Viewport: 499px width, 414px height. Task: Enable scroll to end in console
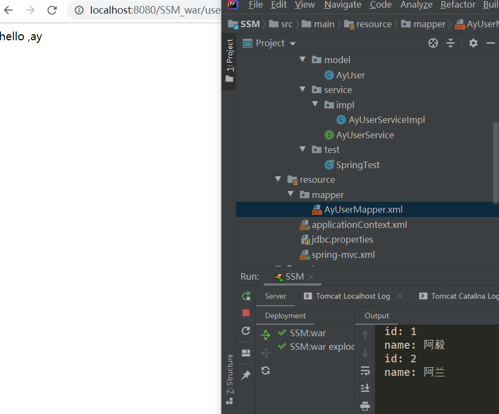tap(365, 388)
